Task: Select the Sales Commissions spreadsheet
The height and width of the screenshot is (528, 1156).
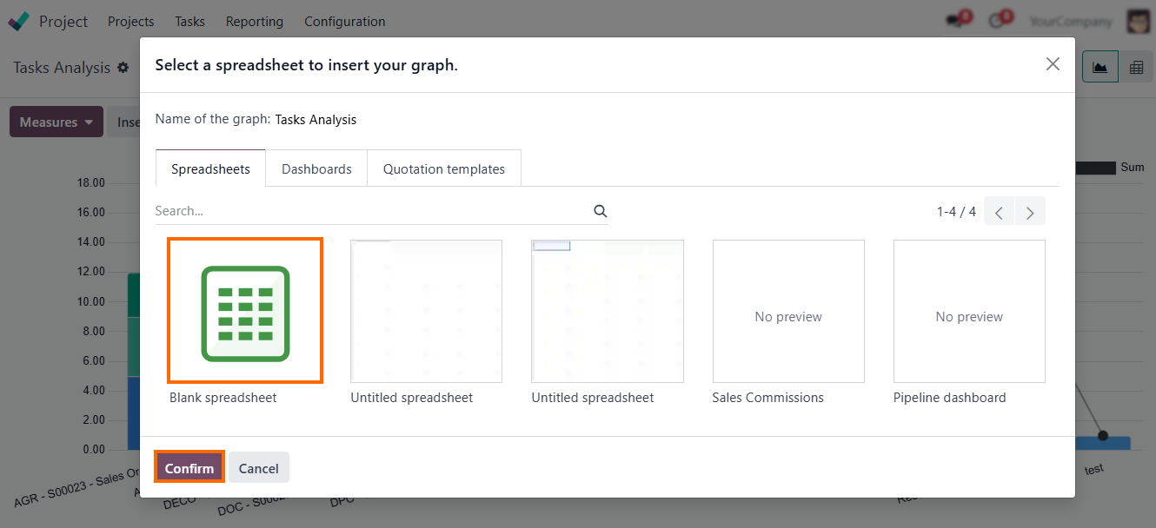Action: [788, 311]
